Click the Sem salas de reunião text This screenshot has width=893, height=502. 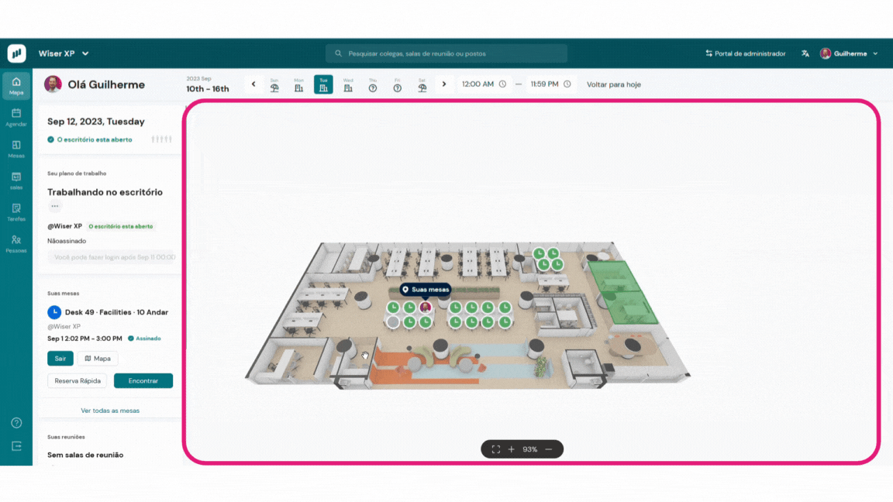(x=85, y=455)
